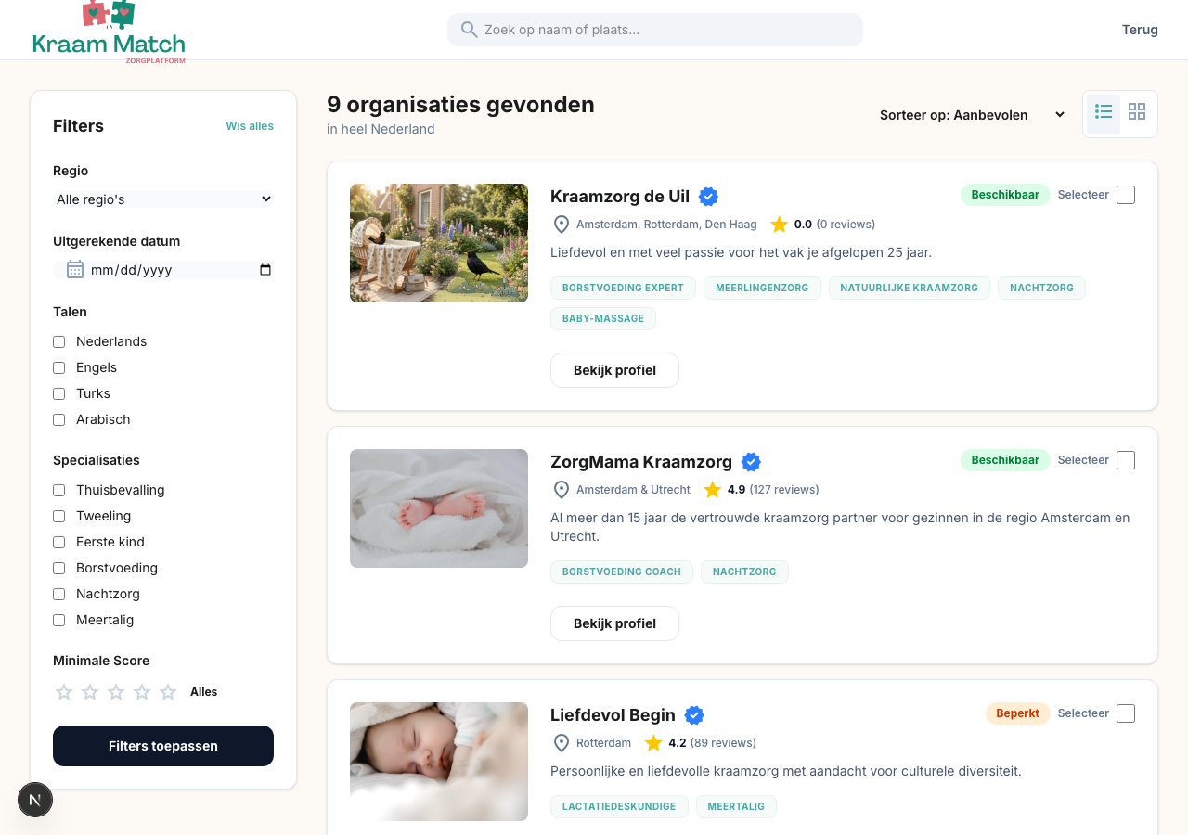This screenshot has height=835, width=1188.
Task: Set minimum score to five stars
Action: [168, 692]
